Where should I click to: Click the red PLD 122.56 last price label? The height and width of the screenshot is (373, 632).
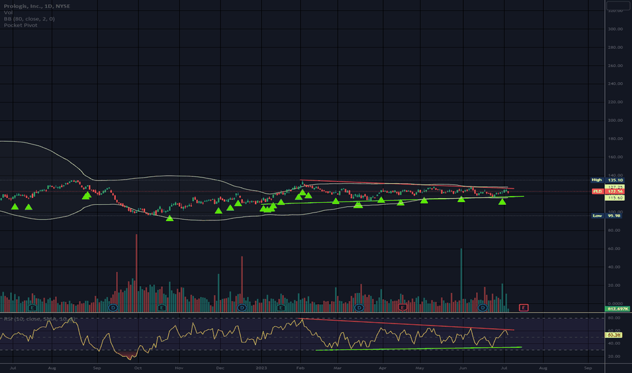608,191
